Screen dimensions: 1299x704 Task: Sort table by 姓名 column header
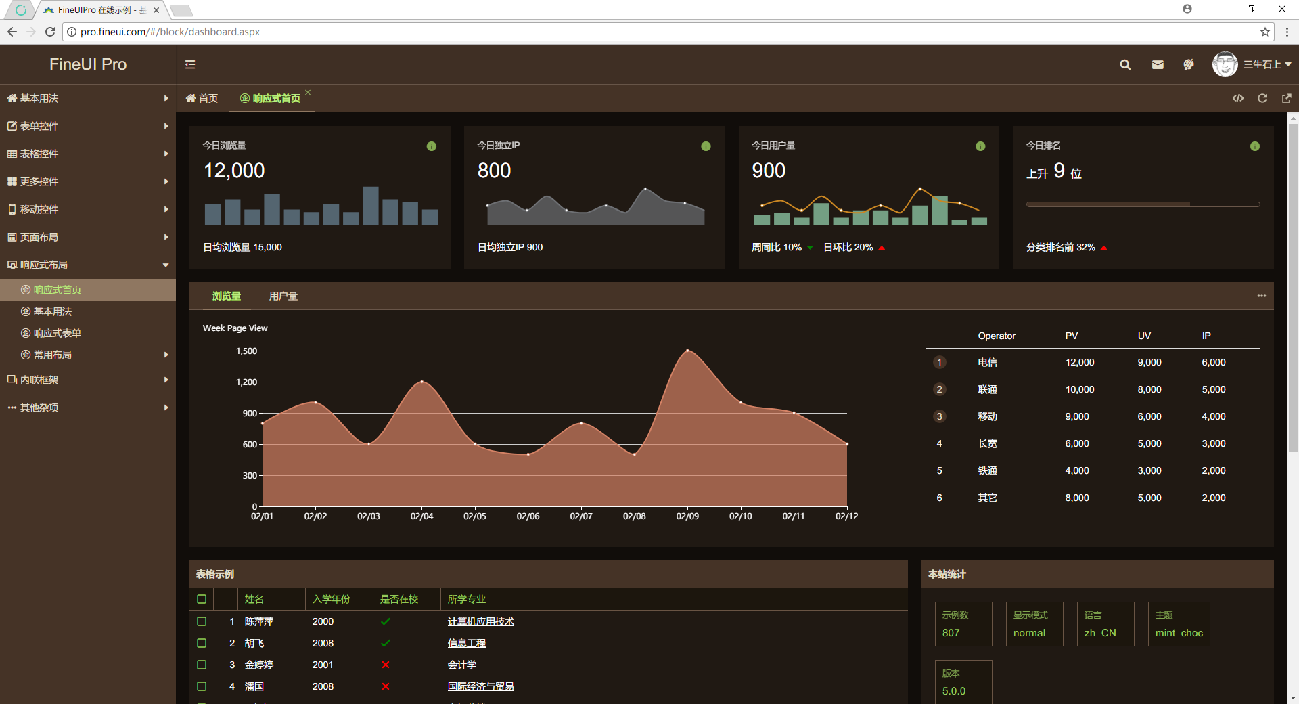click(271, 599)
